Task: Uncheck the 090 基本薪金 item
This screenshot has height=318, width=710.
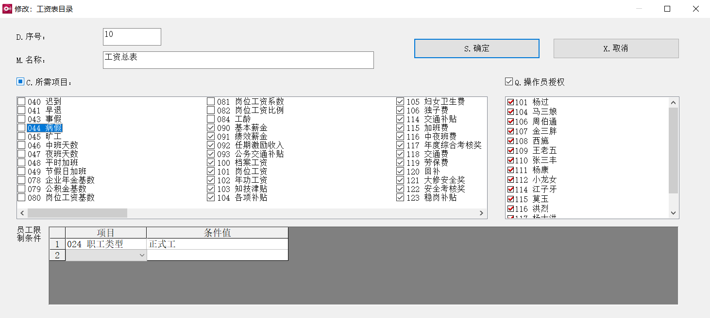Action: coord(211,127)
